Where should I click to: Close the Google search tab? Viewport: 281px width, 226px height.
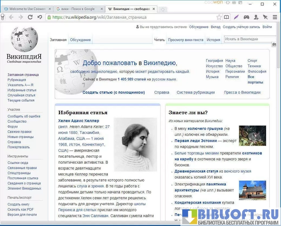tap(101, 9)
